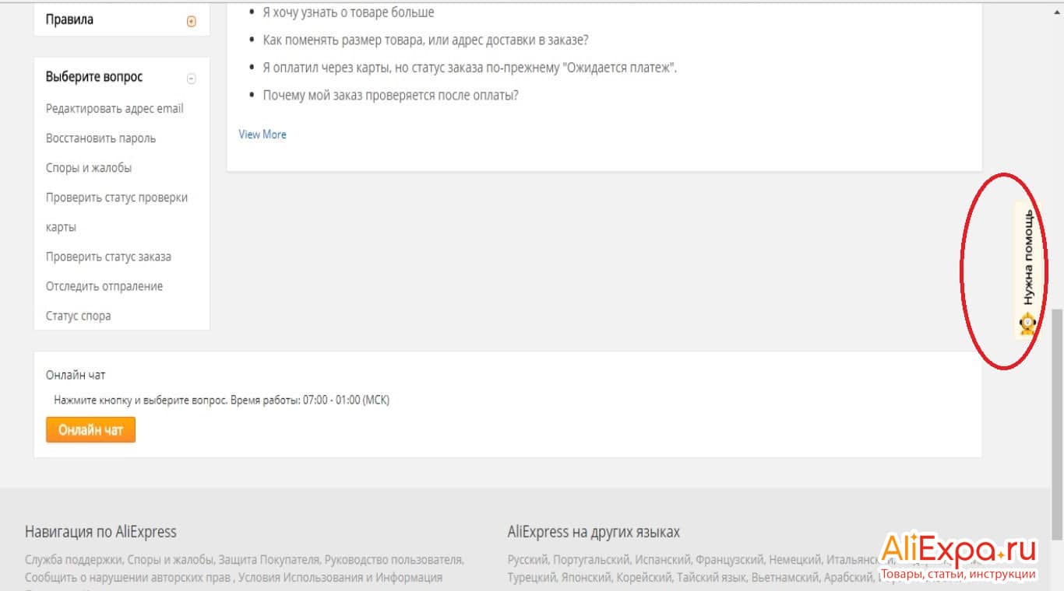Switch site language to Испанский
This screenshot has width=1064, height=591.
pyautogui.click(x=662, y=559)
